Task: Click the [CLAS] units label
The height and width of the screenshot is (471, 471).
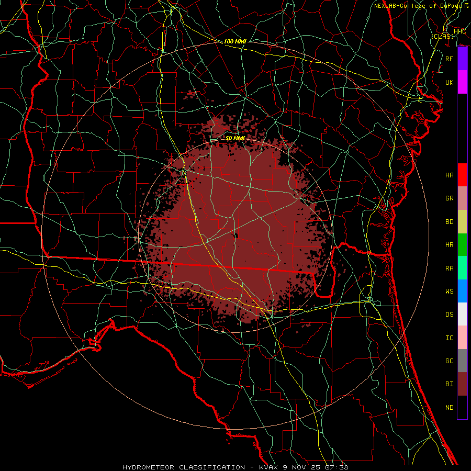Action: pos(442,36)
